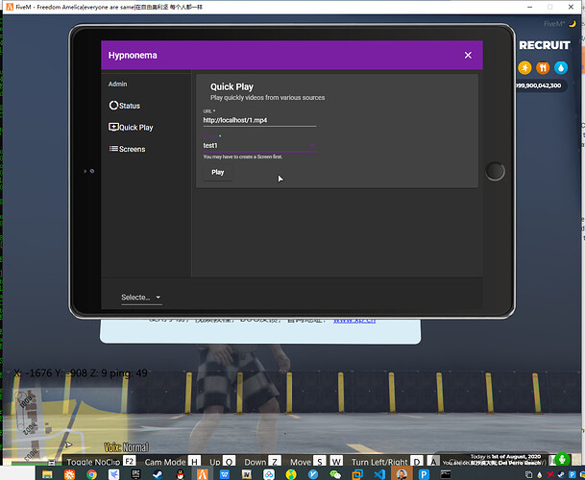
Task: Click the yellow moon icon near FiveM
Action: [572, 24]
